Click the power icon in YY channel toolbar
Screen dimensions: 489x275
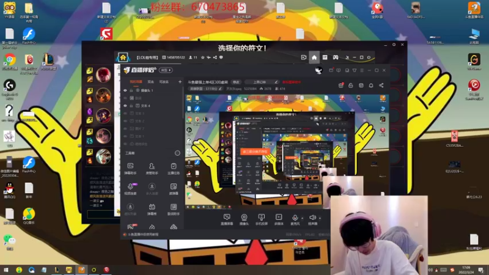[369, 57]
